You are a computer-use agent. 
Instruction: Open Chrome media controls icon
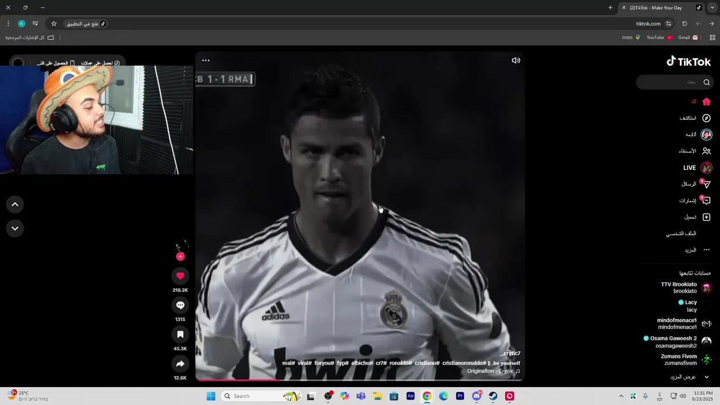[x=35, y=24]
